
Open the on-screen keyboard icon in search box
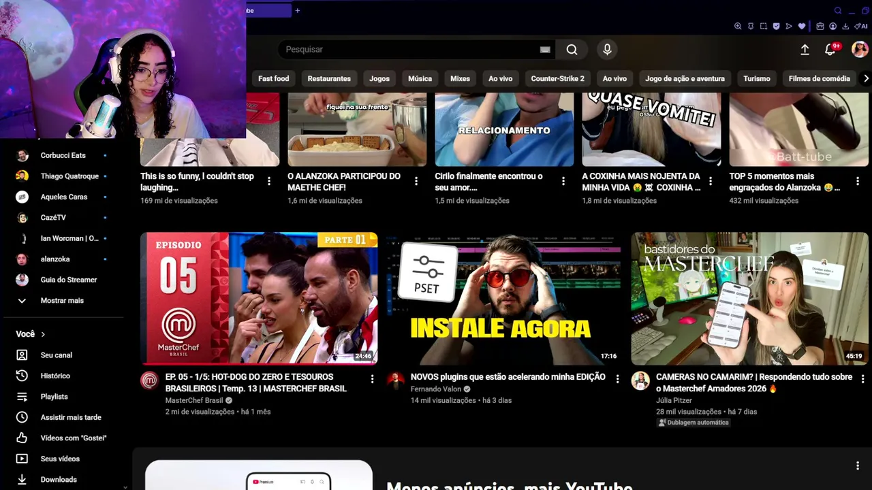point(545,50)
